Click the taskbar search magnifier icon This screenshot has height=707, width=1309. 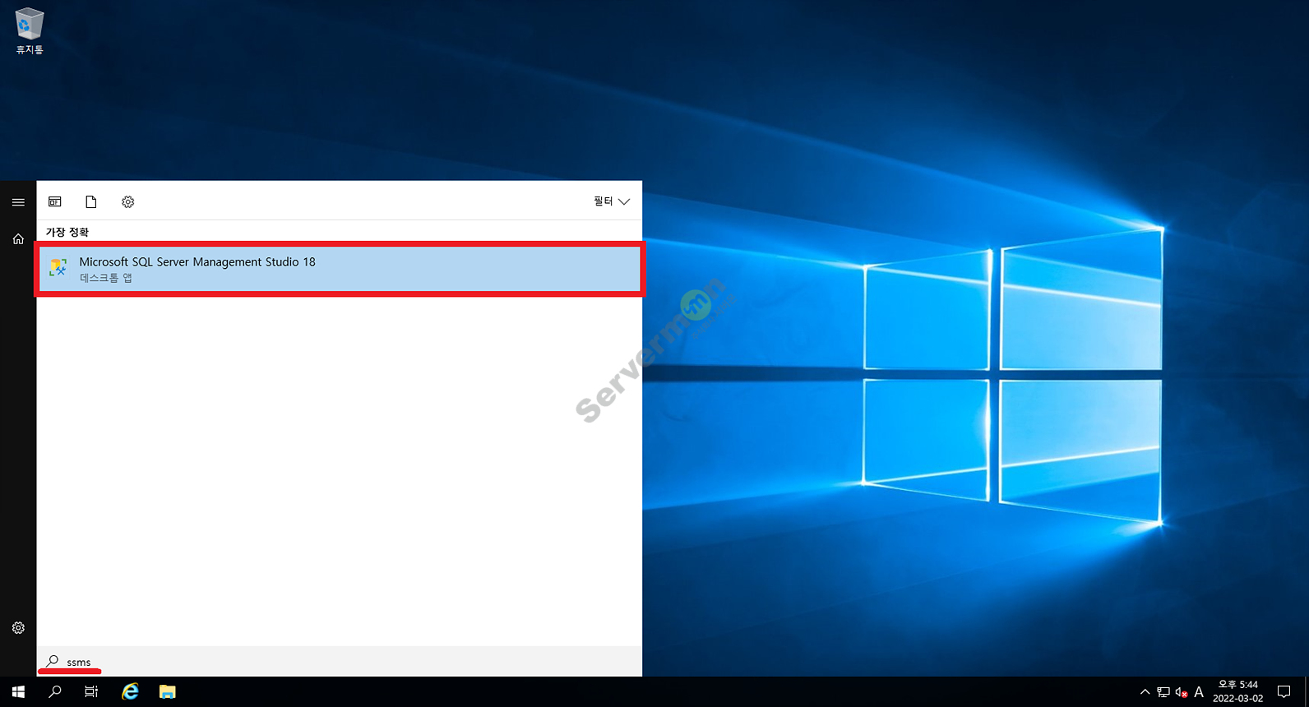coord(55,692)
